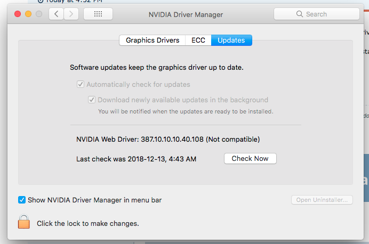Click the search magnifying glass icon

coord(301,14)
